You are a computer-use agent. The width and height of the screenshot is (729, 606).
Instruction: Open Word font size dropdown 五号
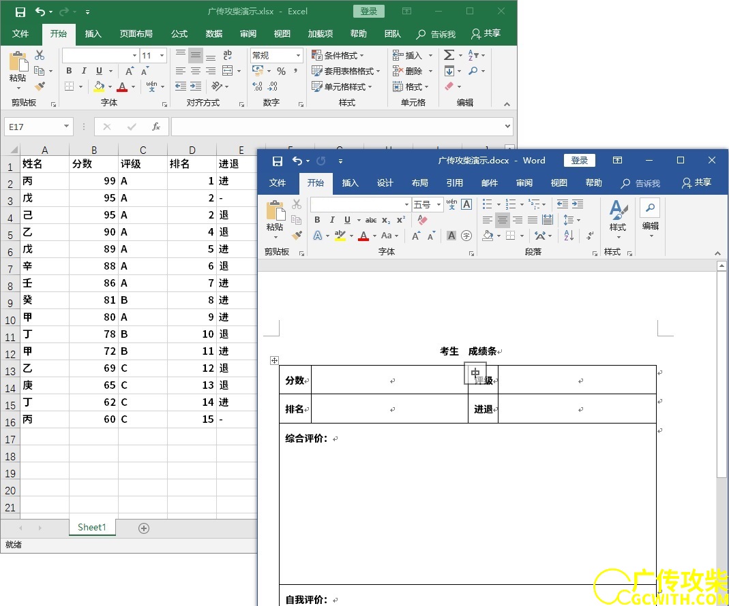pos(438,204)
